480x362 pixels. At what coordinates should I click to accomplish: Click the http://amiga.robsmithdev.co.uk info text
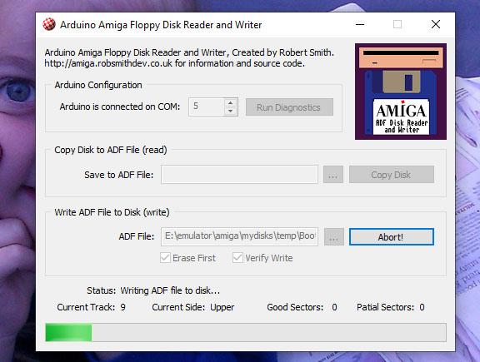click(x=174, y=63)
